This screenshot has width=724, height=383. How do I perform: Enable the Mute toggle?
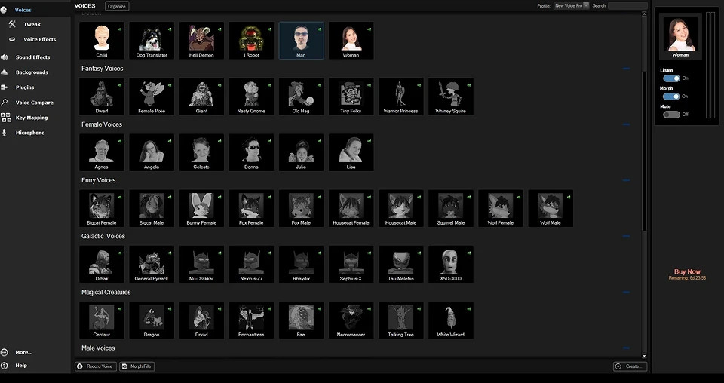(671, 115)
